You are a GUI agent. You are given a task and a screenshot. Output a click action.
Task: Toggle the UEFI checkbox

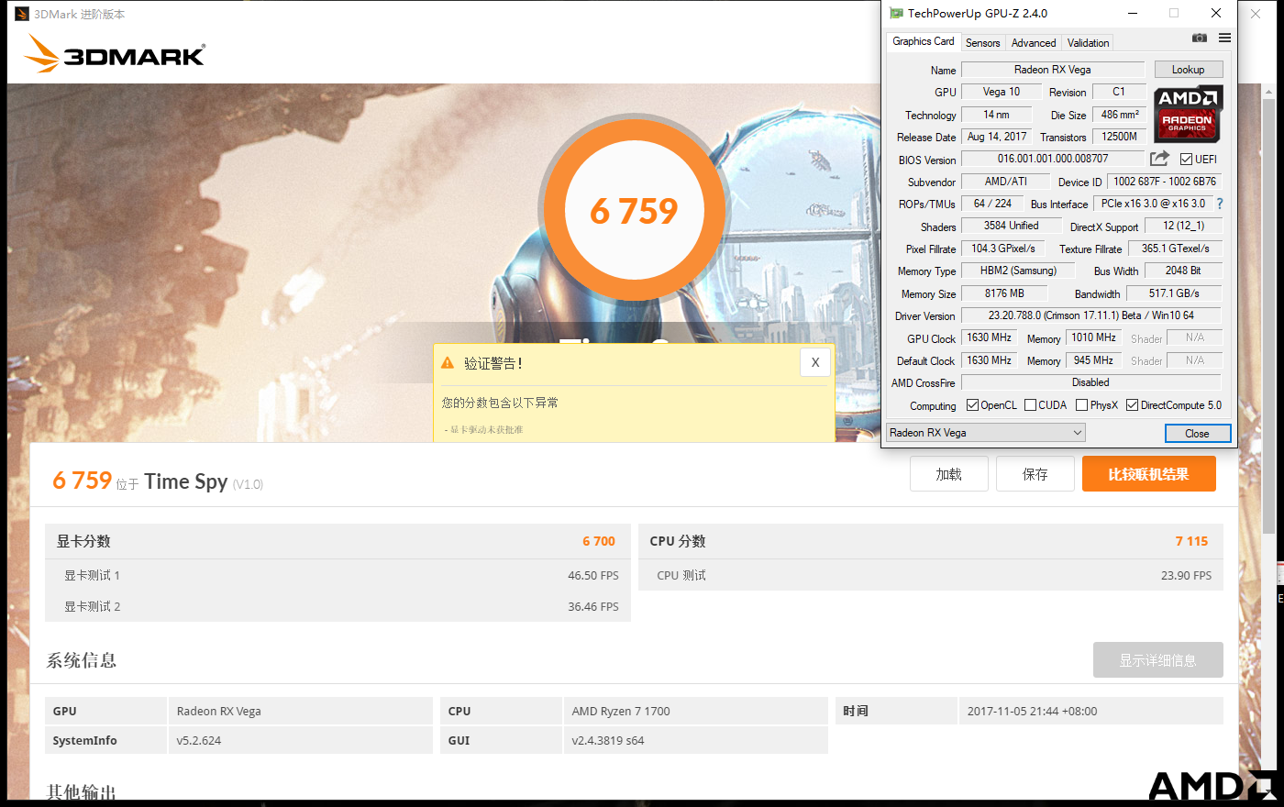point(1186,160)
